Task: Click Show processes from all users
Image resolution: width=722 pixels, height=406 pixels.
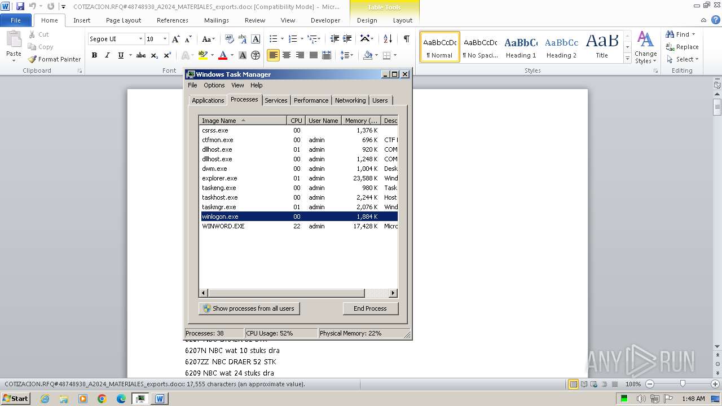Action: (x=249, y=308)
